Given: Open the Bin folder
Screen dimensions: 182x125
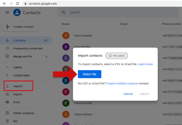Looking at the screenshot, I should pos(16,121).
